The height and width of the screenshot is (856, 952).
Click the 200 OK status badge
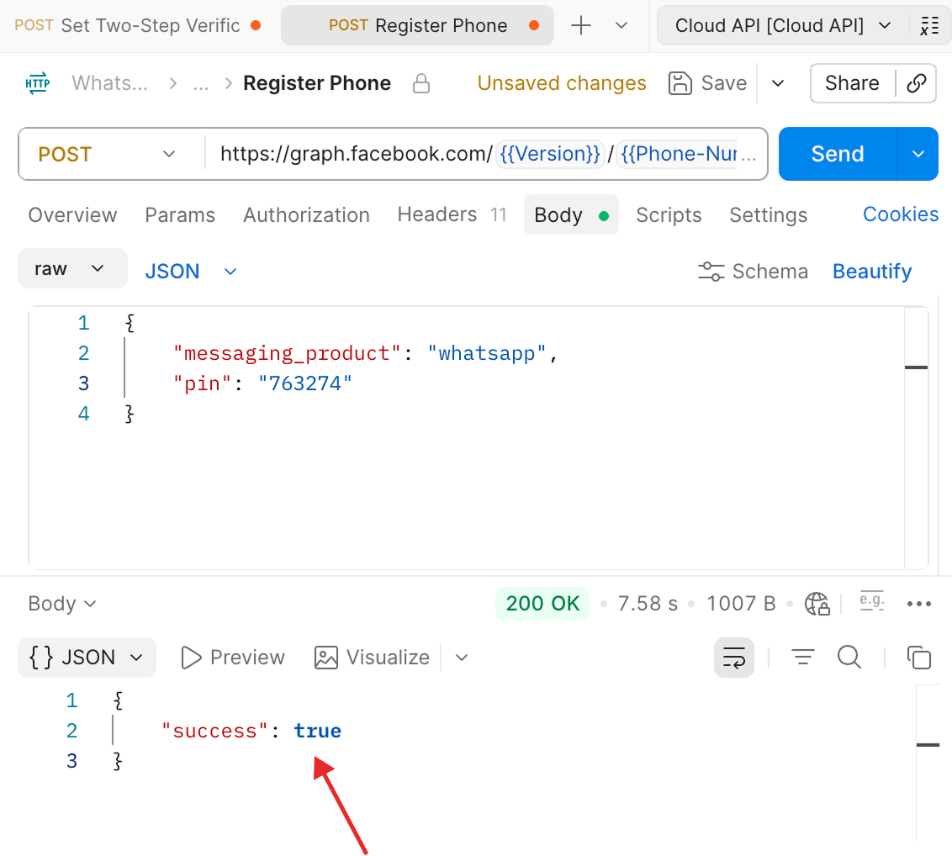(542, 604)
